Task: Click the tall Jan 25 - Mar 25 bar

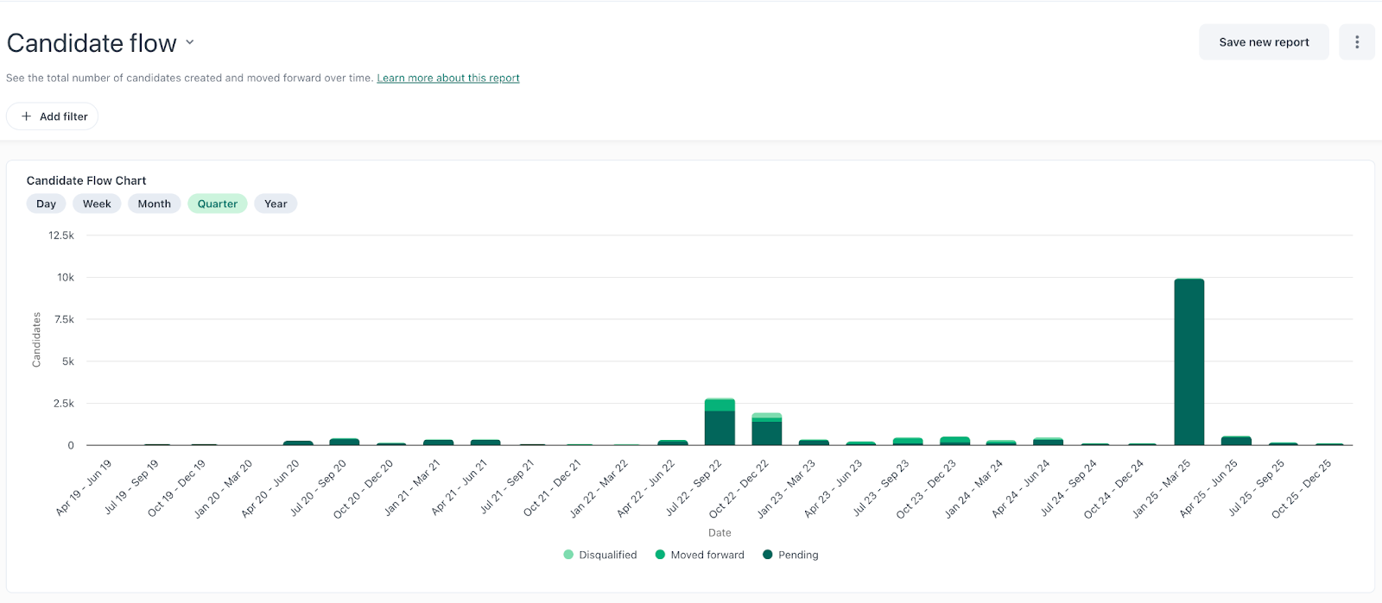Action: (x=1189, y=362)
